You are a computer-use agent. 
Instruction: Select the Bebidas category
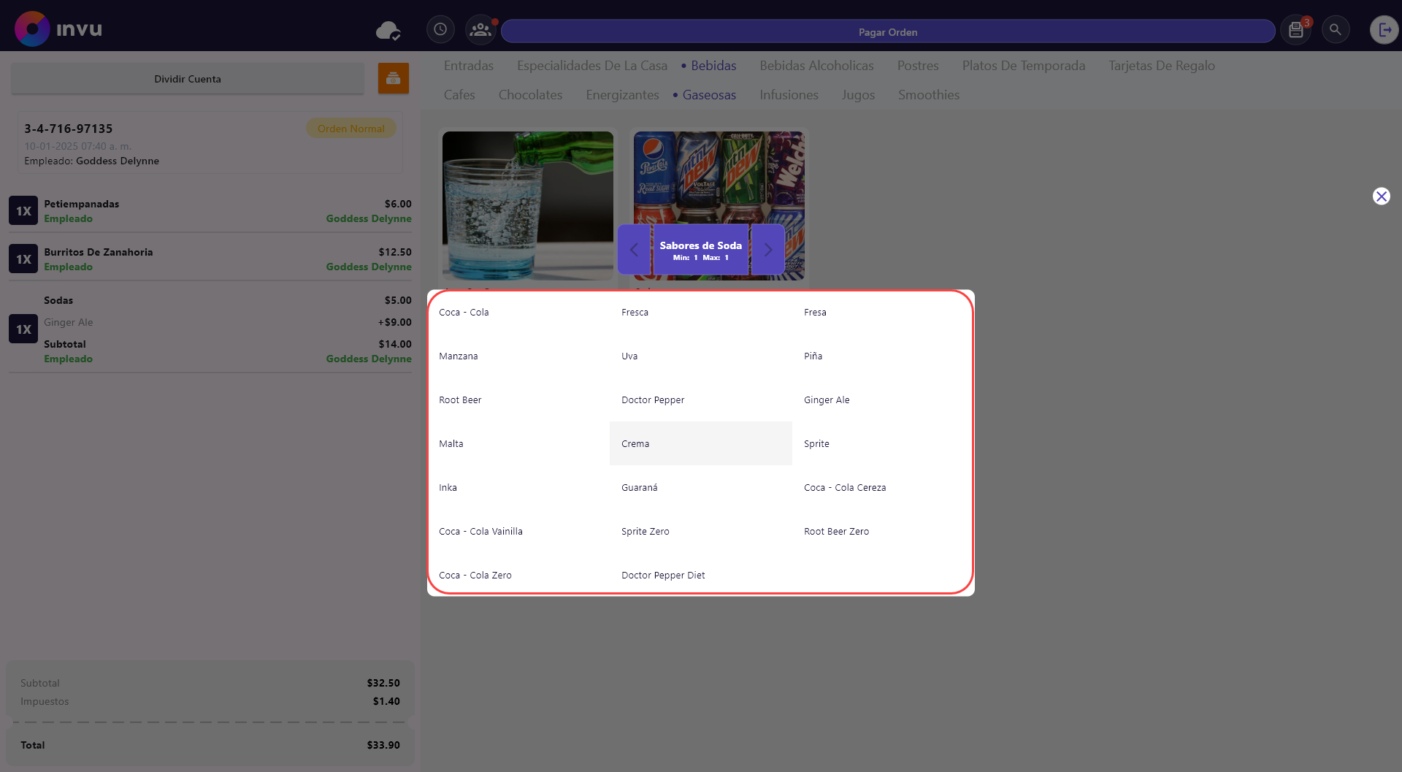[713, 66]
